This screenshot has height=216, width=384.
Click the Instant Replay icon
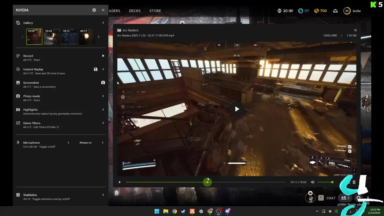coord(18,69)
